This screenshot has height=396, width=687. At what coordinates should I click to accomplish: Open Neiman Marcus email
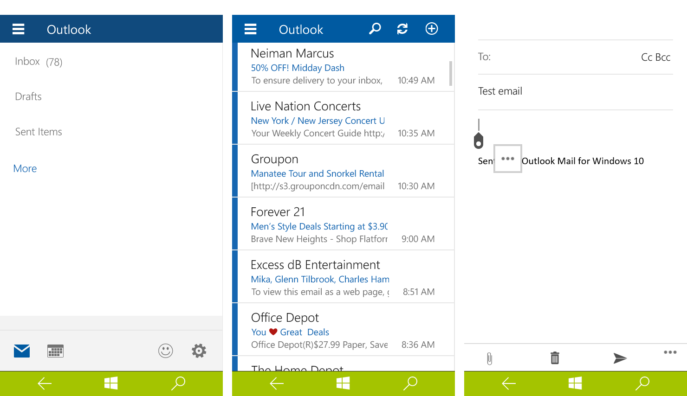[x=343, y=67]
